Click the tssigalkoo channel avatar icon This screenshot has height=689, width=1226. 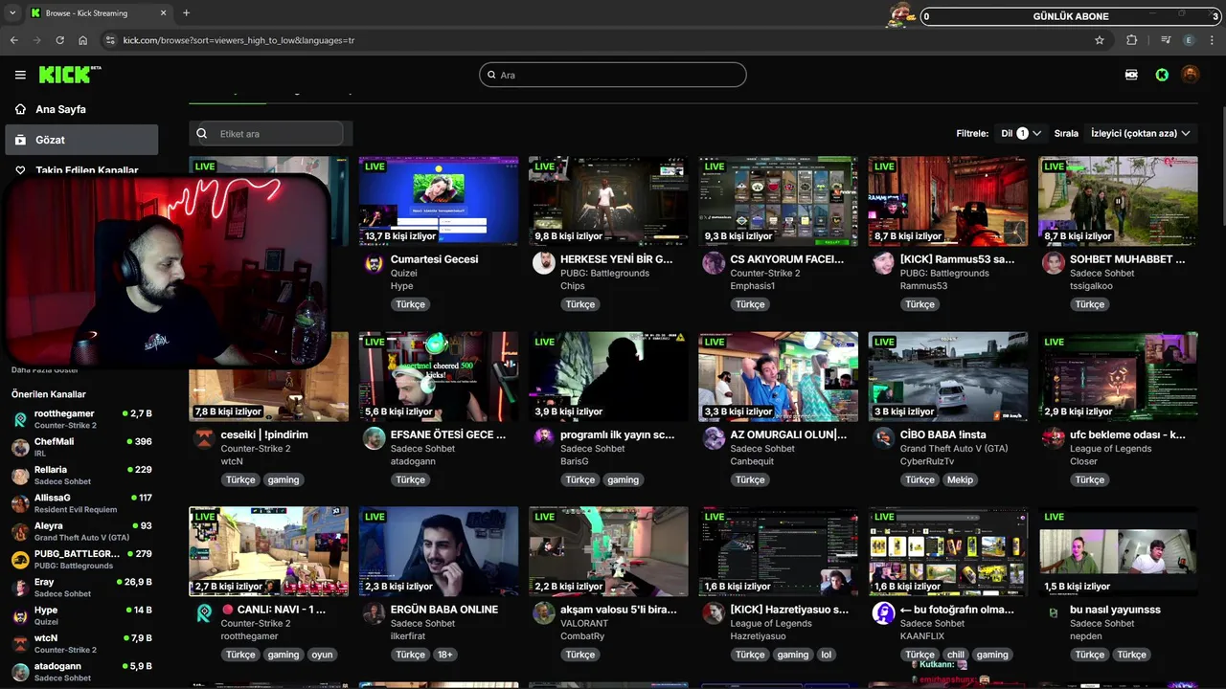pos(1054,263)
